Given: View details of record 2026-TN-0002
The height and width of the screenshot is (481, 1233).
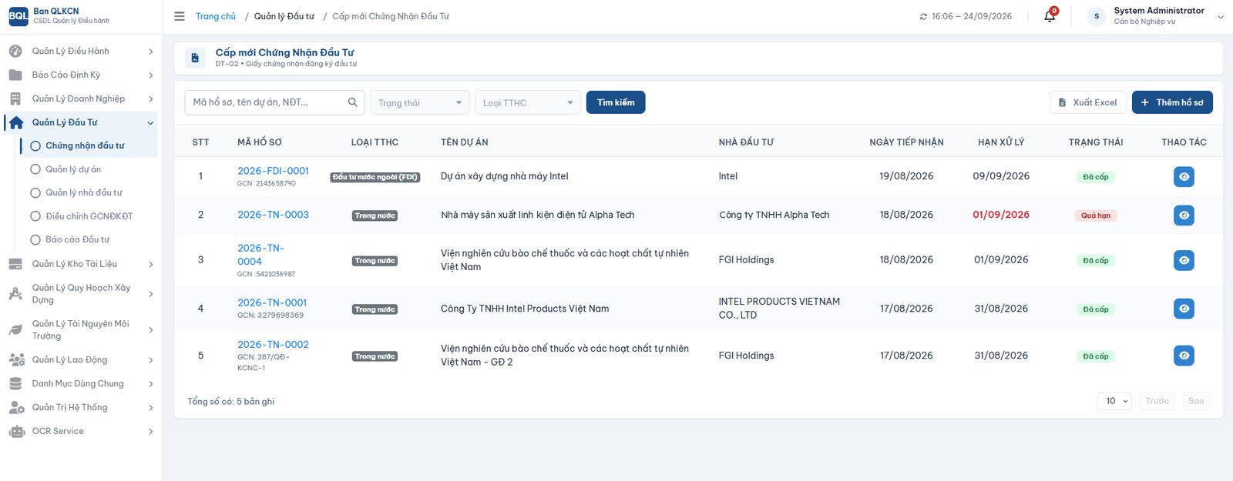Looking at the screenshot, I should (1184, 356).
